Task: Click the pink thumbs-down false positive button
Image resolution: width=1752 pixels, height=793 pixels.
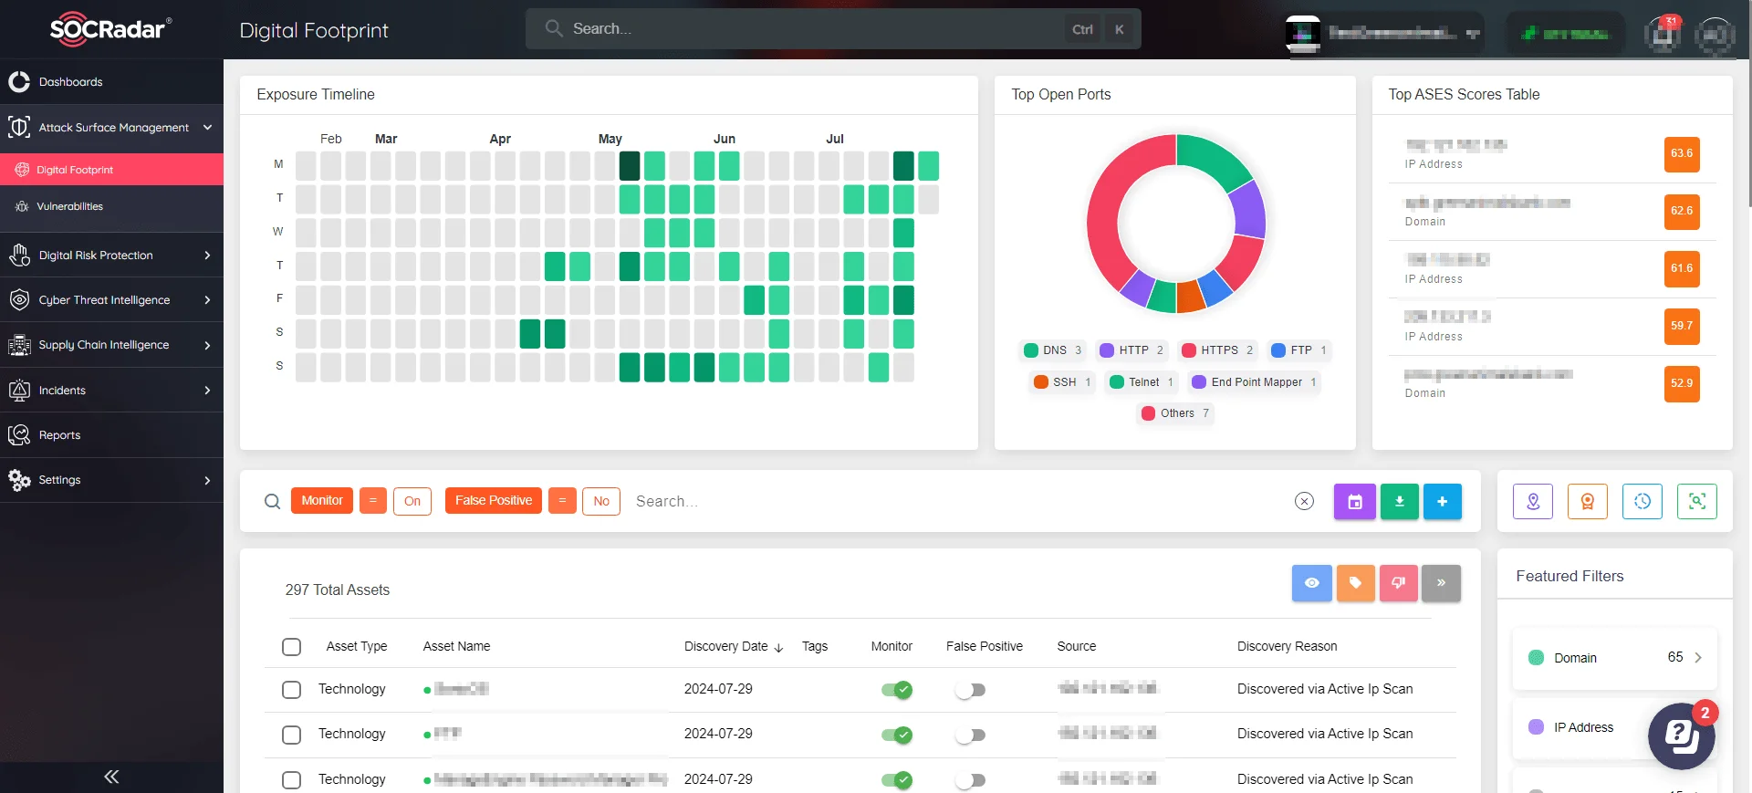Action: pos(1399,583)
